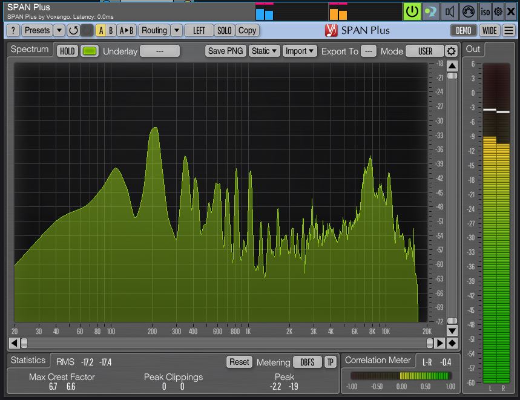This screenshot has height=400, width=520.
Task: Open spectrum mode gear settings
Action: pos(452,51)
